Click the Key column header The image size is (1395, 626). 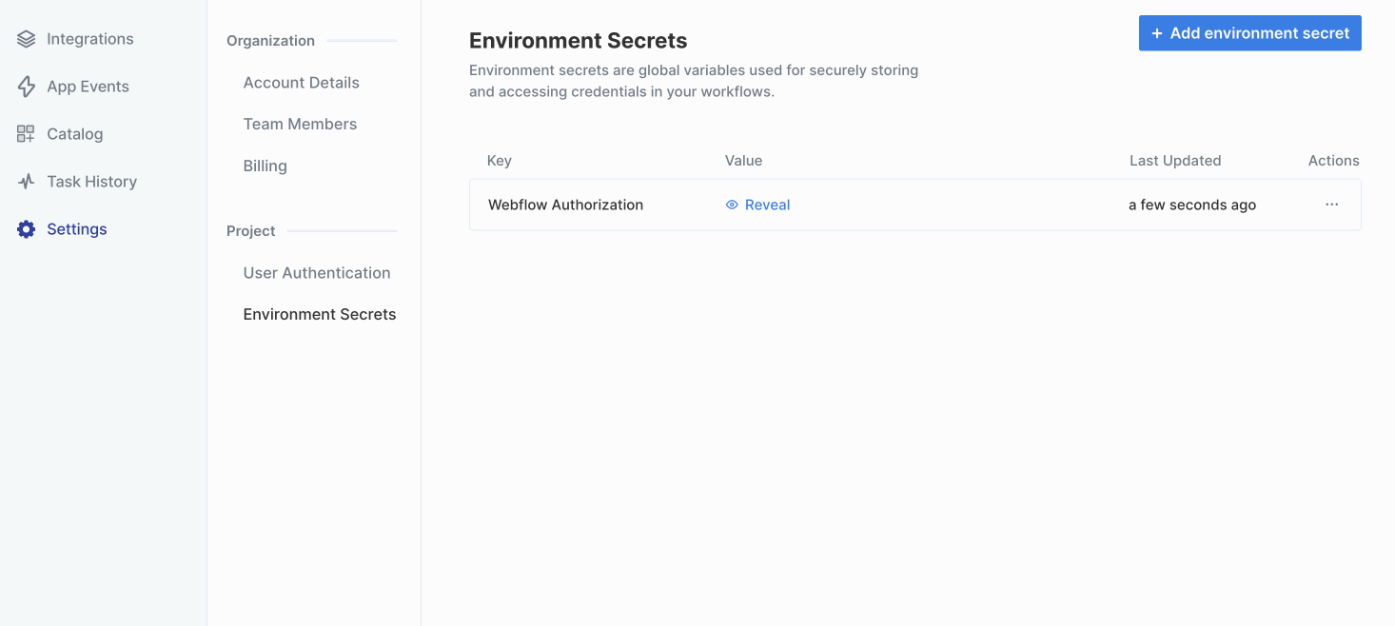coord(500,161)
